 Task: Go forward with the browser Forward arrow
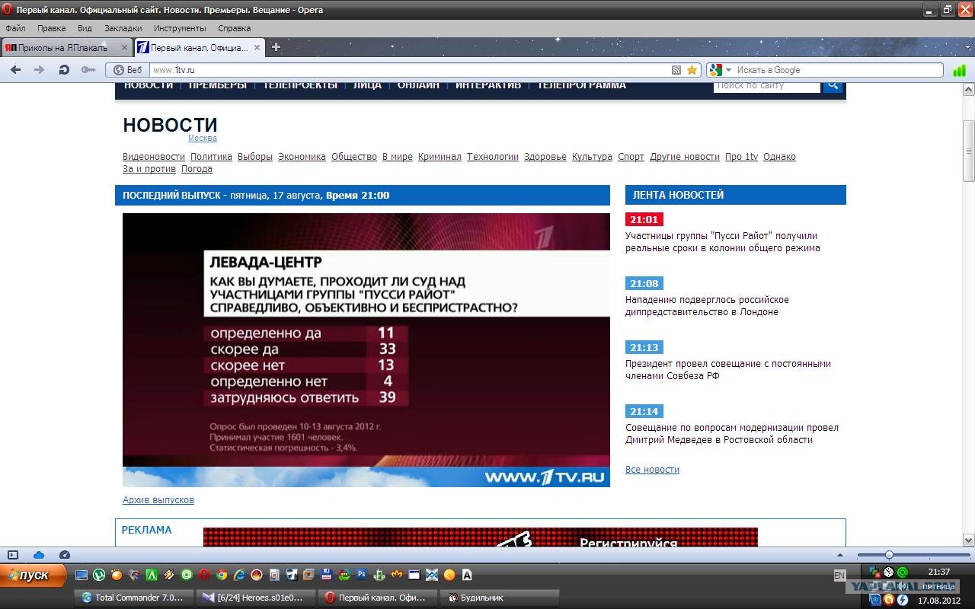[39, 70]
